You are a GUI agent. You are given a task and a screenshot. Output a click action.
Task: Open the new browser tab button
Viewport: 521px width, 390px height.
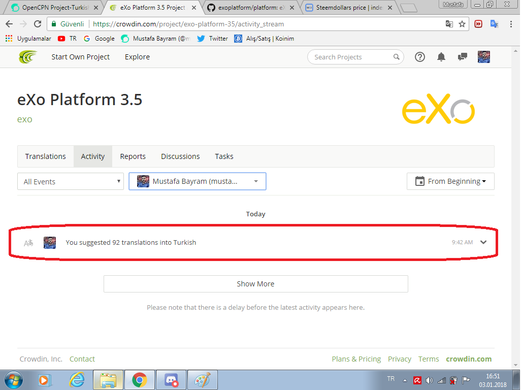(x=408, y=8)
